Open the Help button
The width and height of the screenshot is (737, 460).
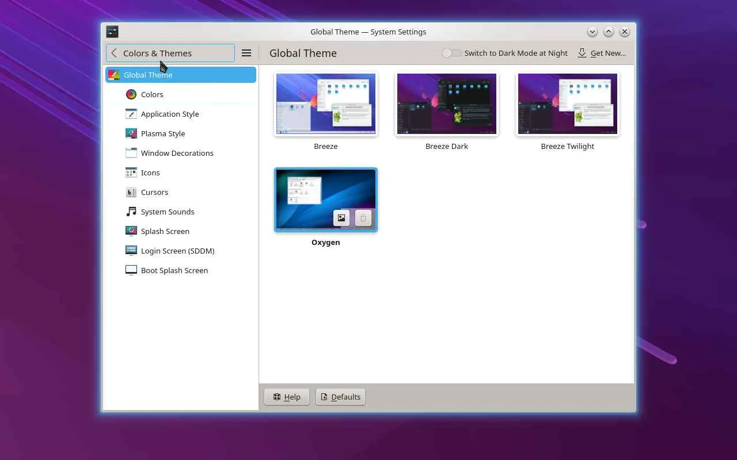287,397
